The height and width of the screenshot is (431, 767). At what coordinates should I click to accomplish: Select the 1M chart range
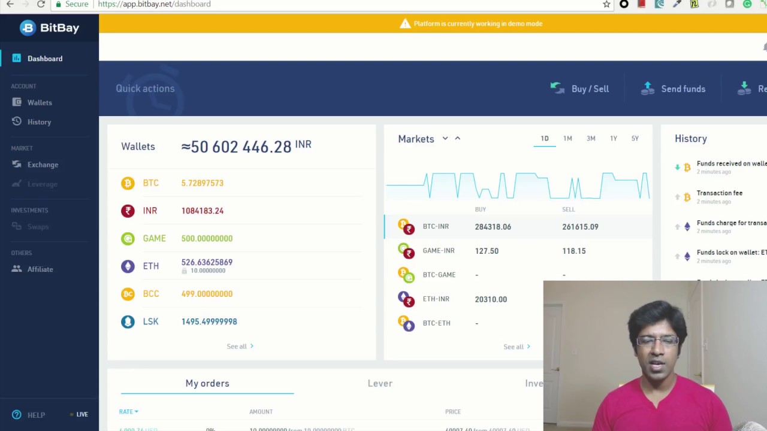[x=567, y=138]
